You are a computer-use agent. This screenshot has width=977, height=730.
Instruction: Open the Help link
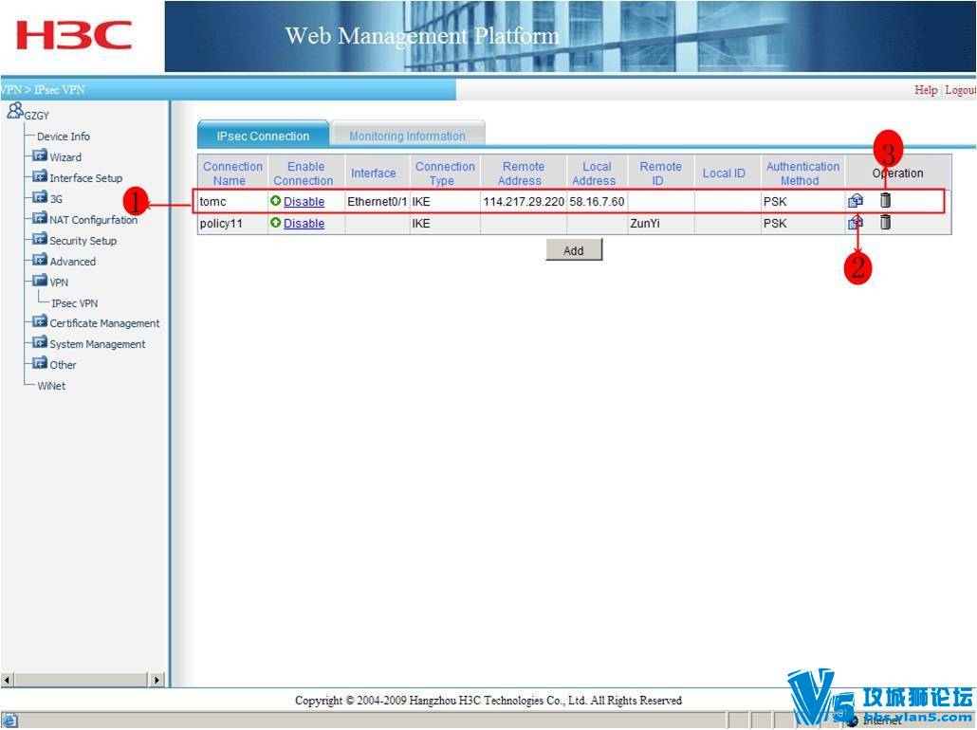926,90
